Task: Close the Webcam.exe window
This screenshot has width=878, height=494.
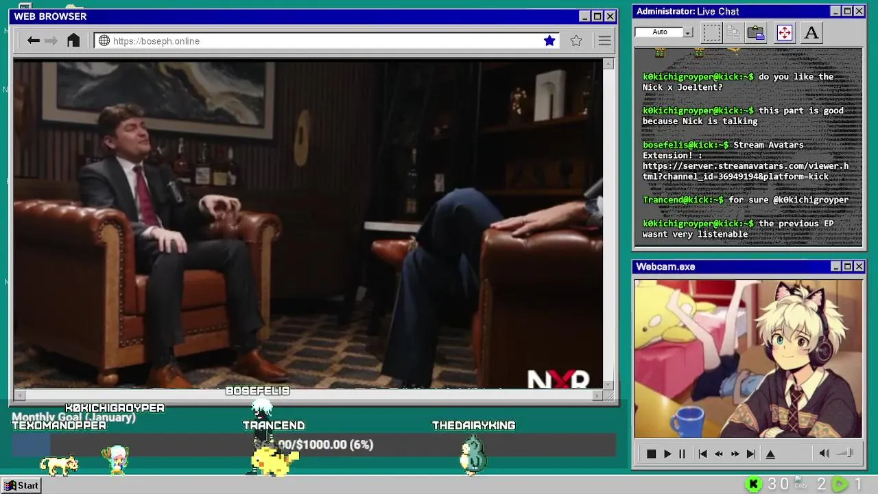Action: pos(859,266)
